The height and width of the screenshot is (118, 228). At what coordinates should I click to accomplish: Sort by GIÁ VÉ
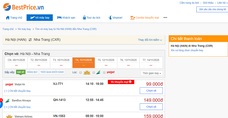21,72
